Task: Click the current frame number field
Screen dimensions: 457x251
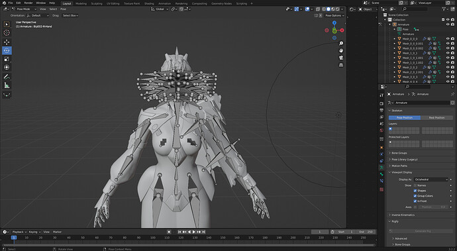Action: pyautogui.click(x=320, y=232)
